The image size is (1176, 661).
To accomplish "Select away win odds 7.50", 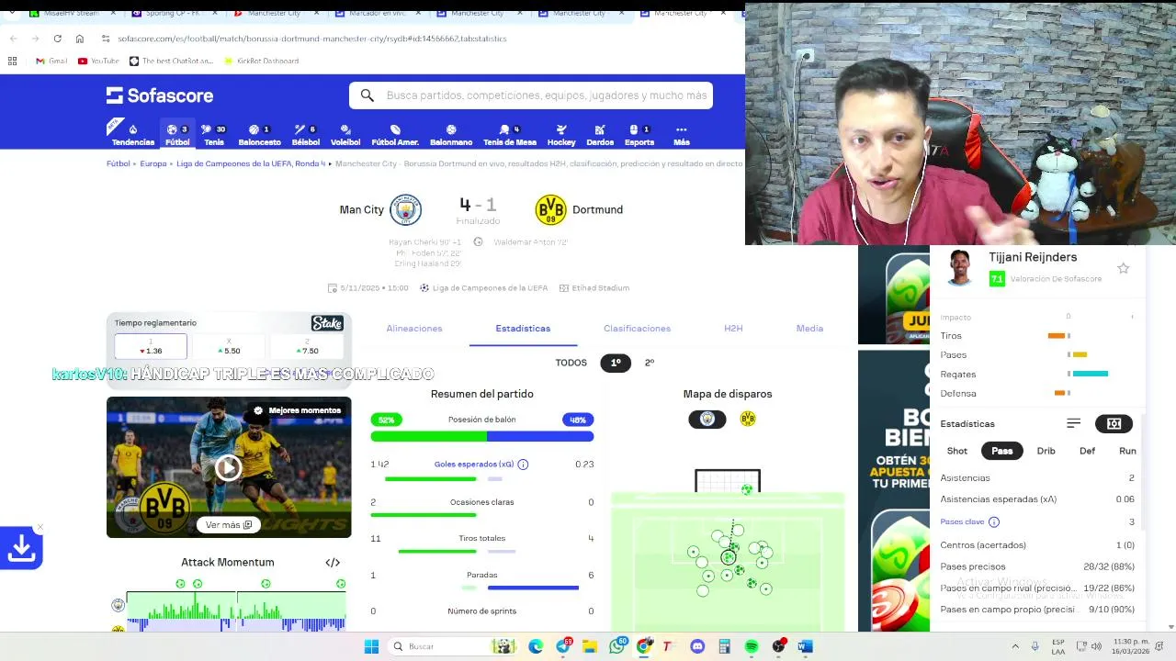I will point(307,347).
